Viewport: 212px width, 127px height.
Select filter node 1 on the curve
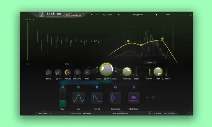162,39
